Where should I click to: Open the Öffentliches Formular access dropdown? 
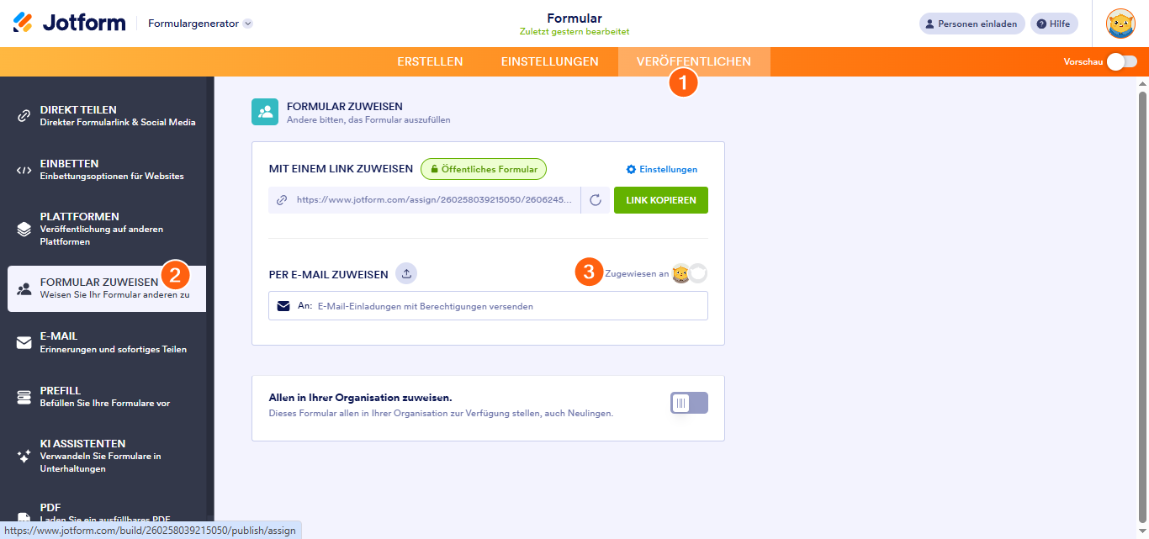pyautogui.click(x=484, y=169)
